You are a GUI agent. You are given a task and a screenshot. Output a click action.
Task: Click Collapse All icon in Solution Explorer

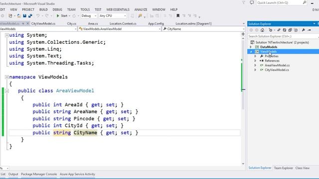(x=290, y=30)
